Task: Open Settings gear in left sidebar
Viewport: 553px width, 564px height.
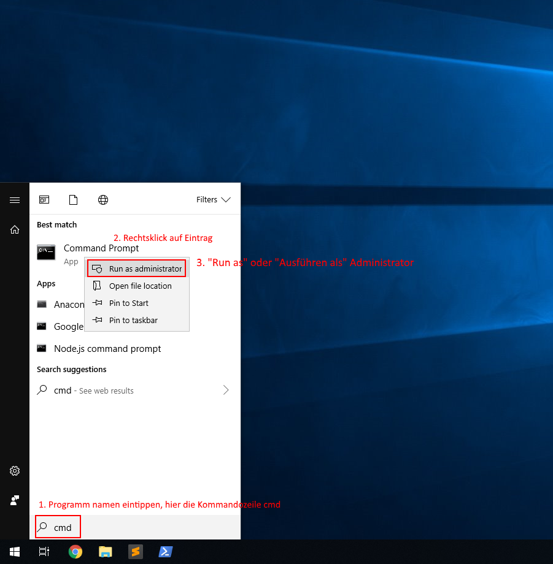Action: click(15, 471)
